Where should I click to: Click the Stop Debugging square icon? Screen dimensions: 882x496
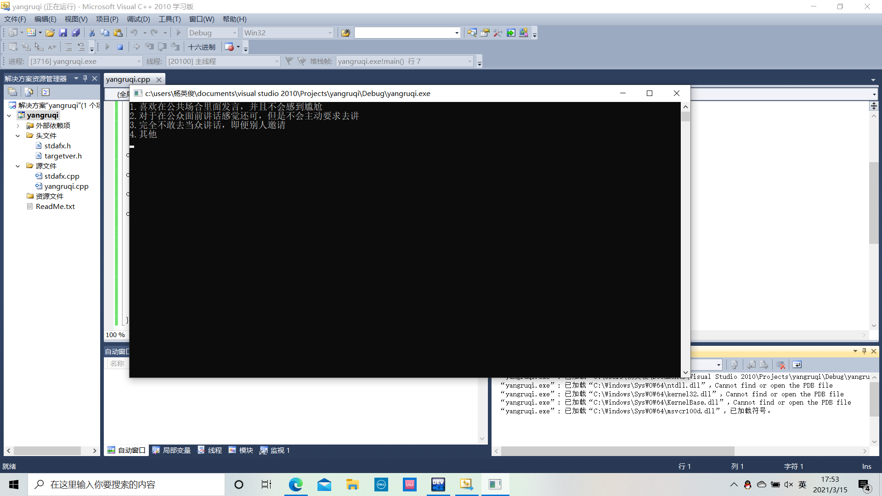(120, 47)
